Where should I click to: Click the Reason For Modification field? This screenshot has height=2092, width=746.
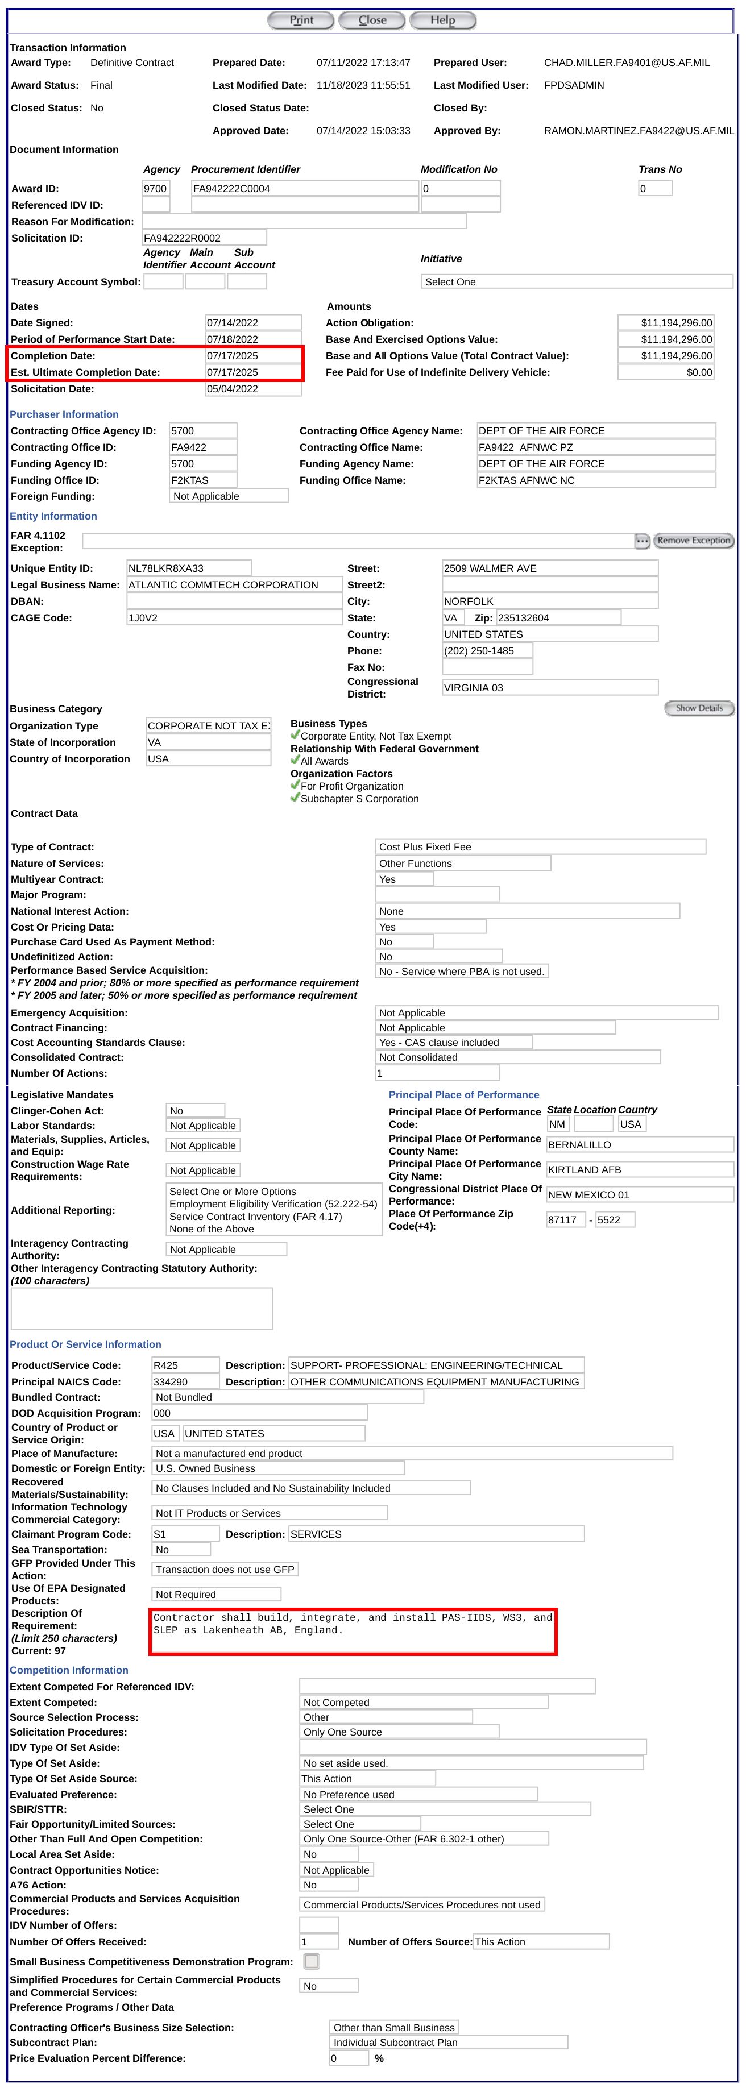point(304,221)
